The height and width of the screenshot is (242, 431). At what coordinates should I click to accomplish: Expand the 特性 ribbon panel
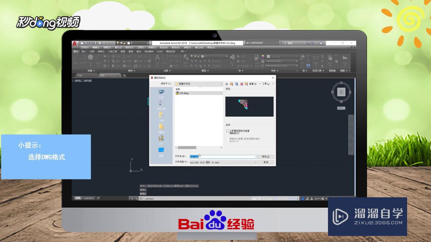275,71
